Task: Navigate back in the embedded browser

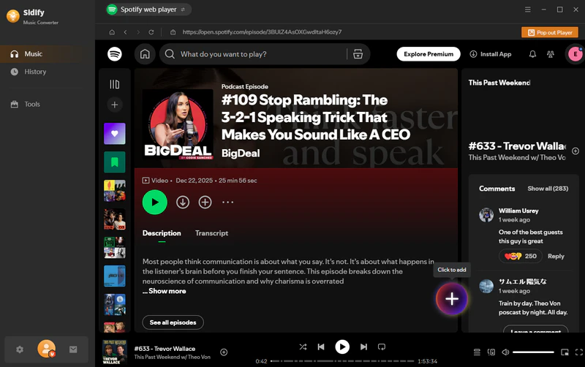Action: (125, 32)
